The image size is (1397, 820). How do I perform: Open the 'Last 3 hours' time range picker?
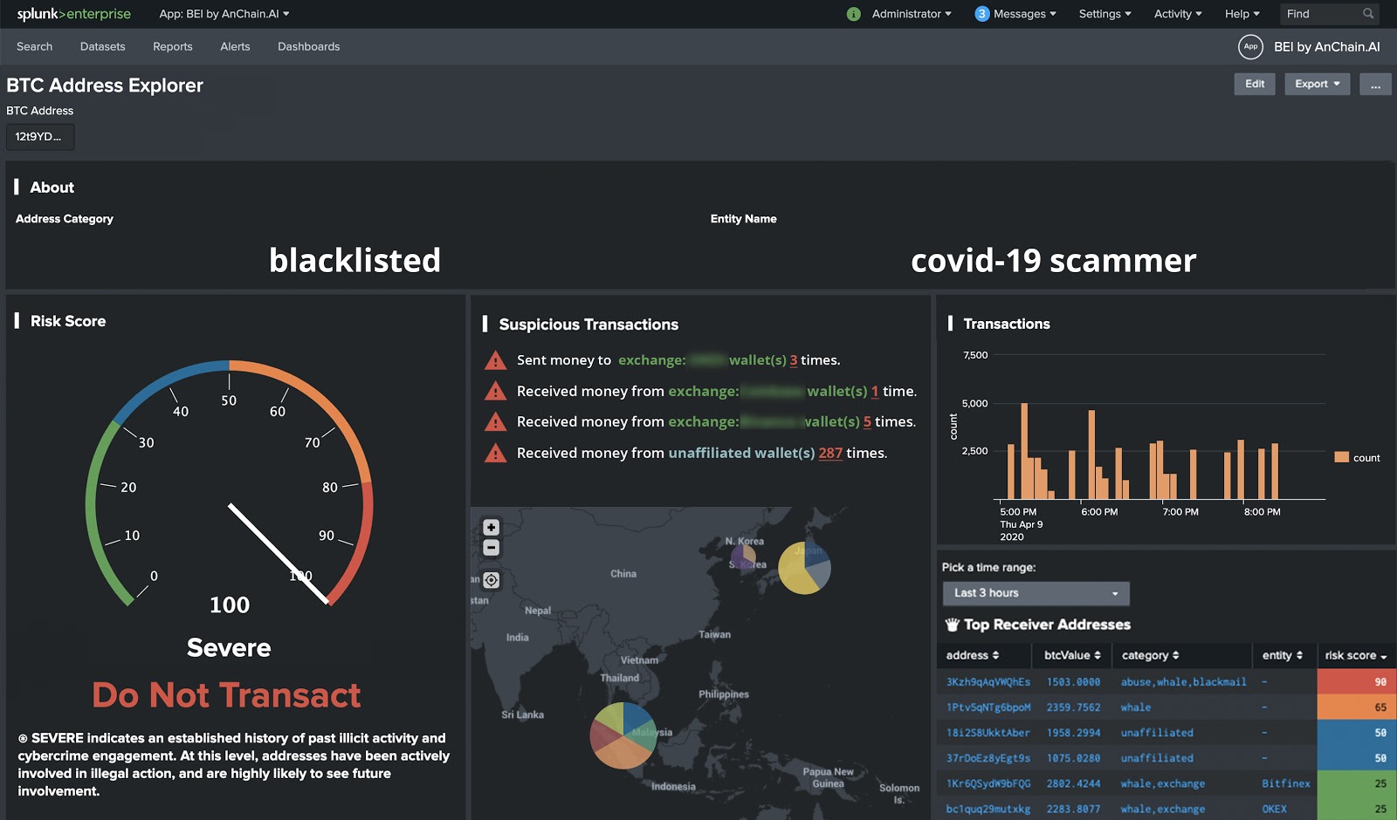click(1036, 593)
